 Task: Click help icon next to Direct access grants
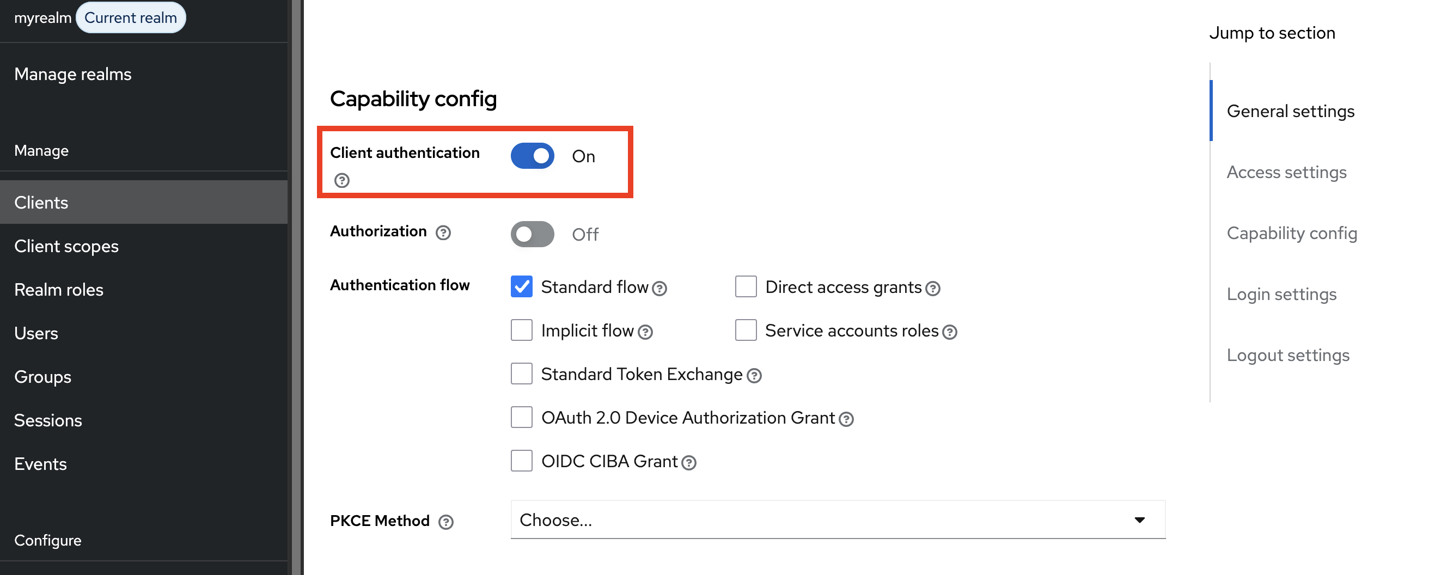point(932,289)
